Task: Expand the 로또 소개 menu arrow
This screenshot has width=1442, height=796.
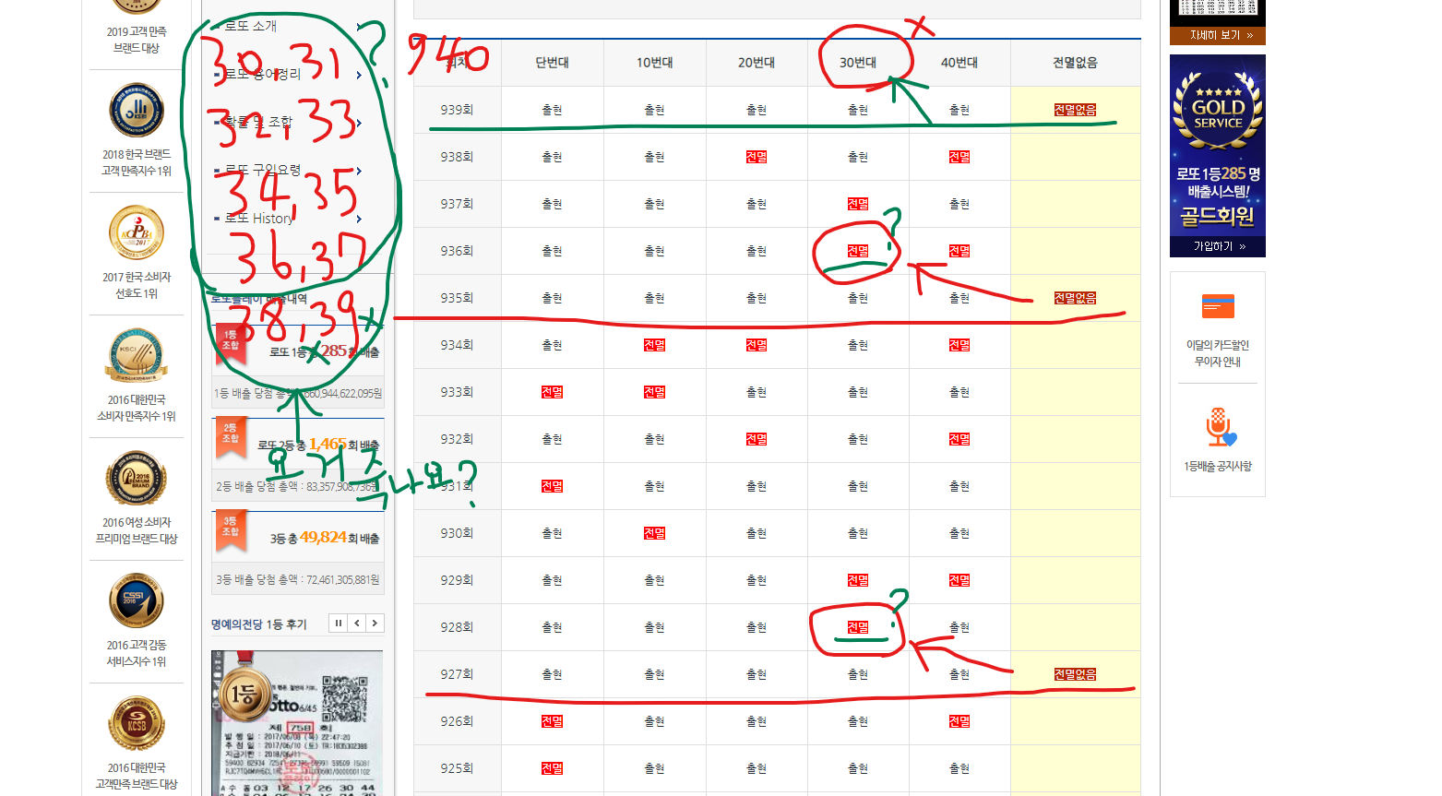Action: (x=359, y=27)
